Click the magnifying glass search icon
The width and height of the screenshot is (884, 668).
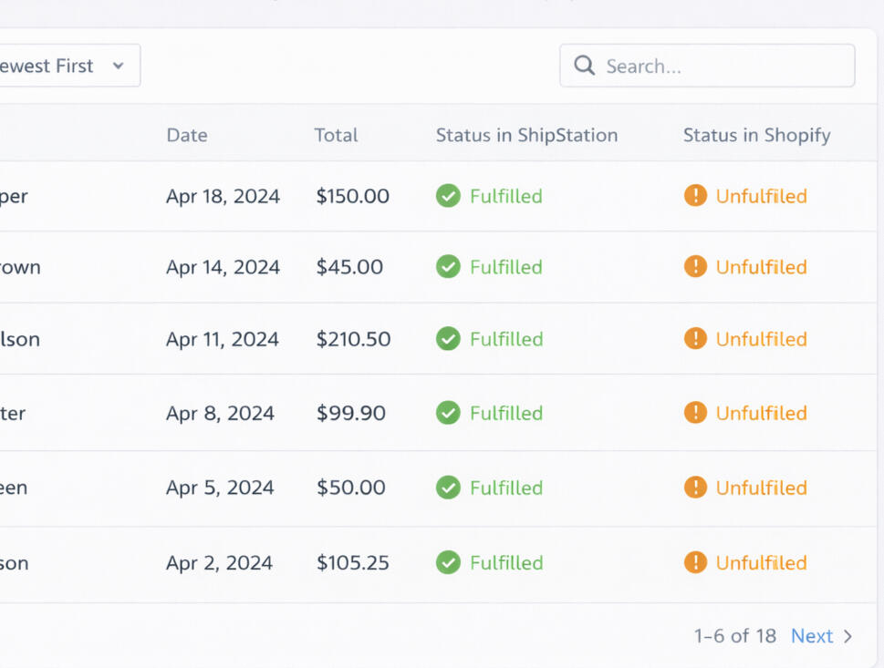584,66
